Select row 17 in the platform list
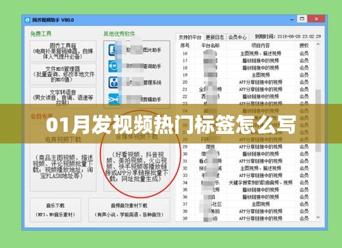Image resolution: width=342 pixels, height=248 pixels. coord(246,61)
